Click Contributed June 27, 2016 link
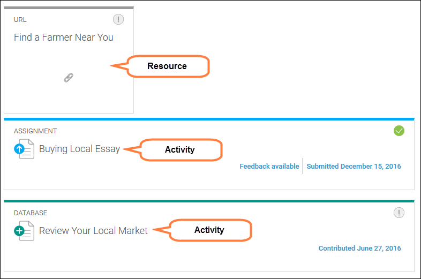Viewport: 421px width, 279px height. (359, 248)
